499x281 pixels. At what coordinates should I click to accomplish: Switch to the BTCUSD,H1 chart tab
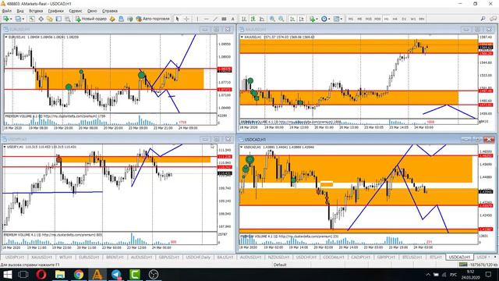412,257
